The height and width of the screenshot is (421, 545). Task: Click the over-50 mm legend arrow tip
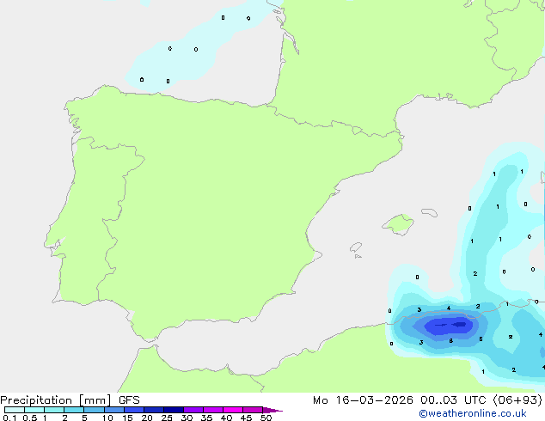click(x=272, y=410)
